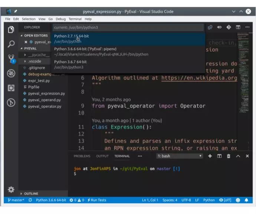Click Spaces: 4 indentation setting
The height and width of the screenshot is (214, 256).
(170, 200)
